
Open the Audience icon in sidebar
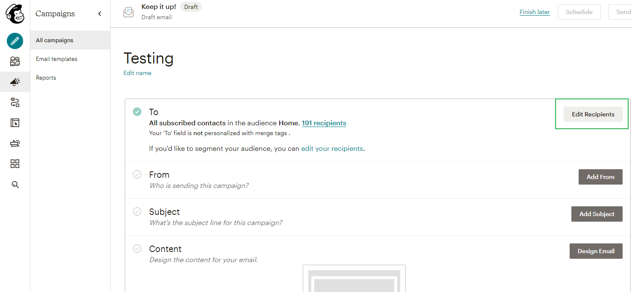tap(15, 61)
